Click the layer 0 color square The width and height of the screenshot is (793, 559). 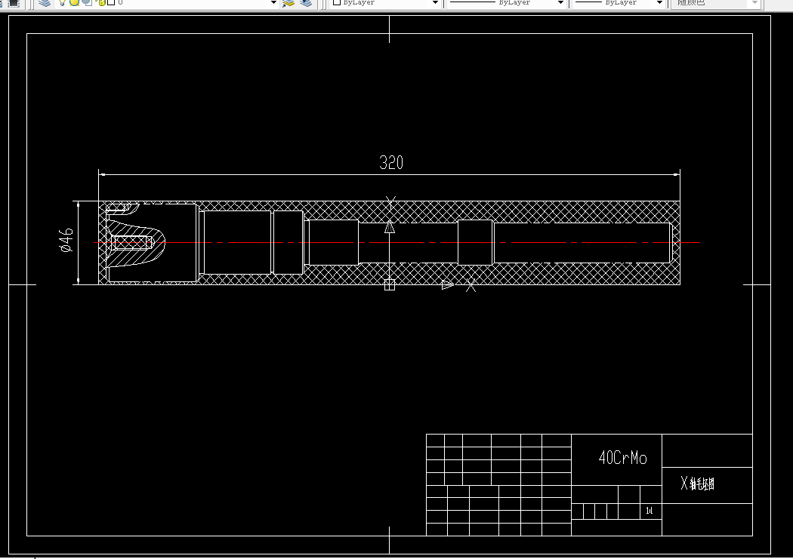click(111, 2)
